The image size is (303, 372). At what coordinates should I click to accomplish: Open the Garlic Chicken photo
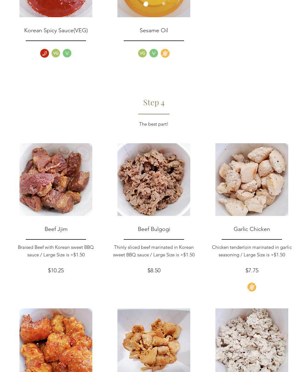point(252,180)
